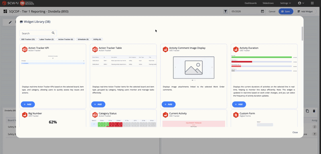The height and width of the screenshot is (154, 321).
Task: Open Dashboards in the top navigation
Action: [251, 3]
